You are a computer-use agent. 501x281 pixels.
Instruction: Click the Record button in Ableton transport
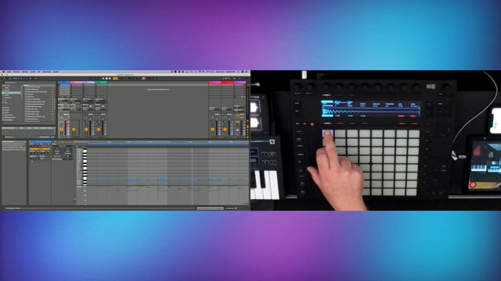click(110, 78)
